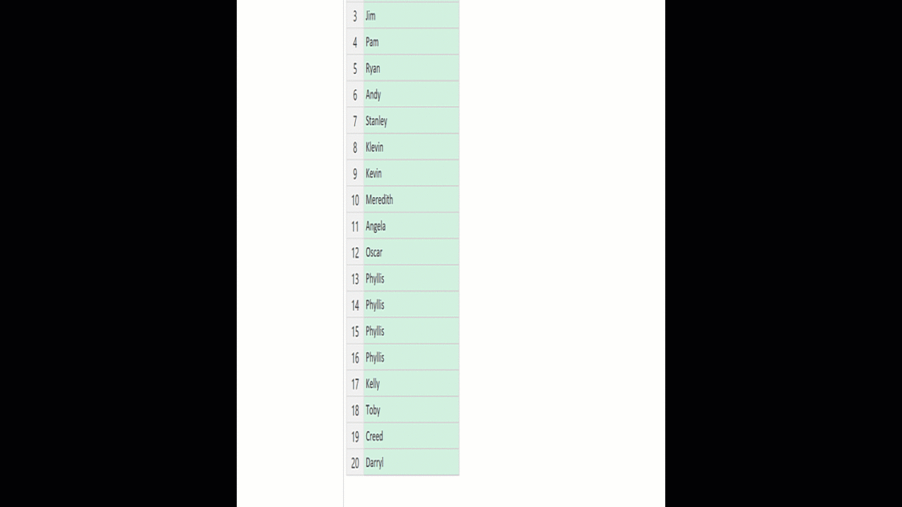Select the Phyllis cell in row 13

(x=410, y=279)
